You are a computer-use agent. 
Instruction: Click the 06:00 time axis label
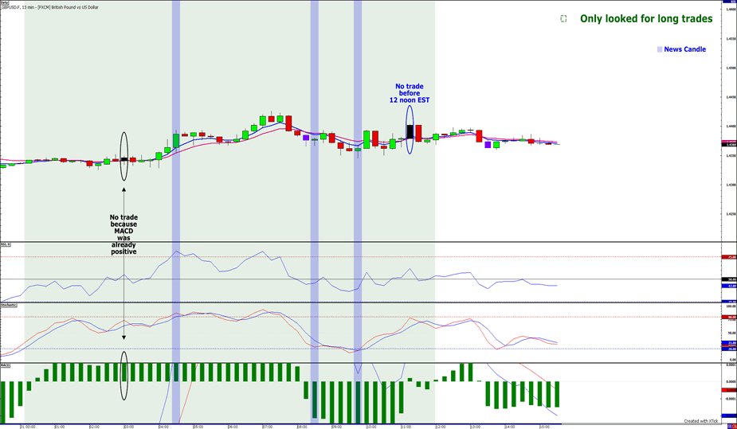click(x=233, y=427)
